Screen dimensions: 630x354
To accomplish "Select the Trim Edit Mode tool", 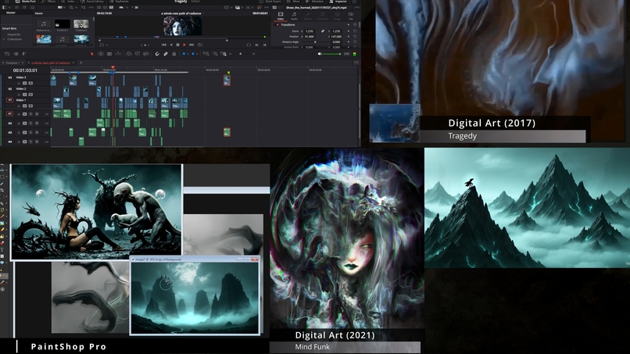I will [101, 54].
